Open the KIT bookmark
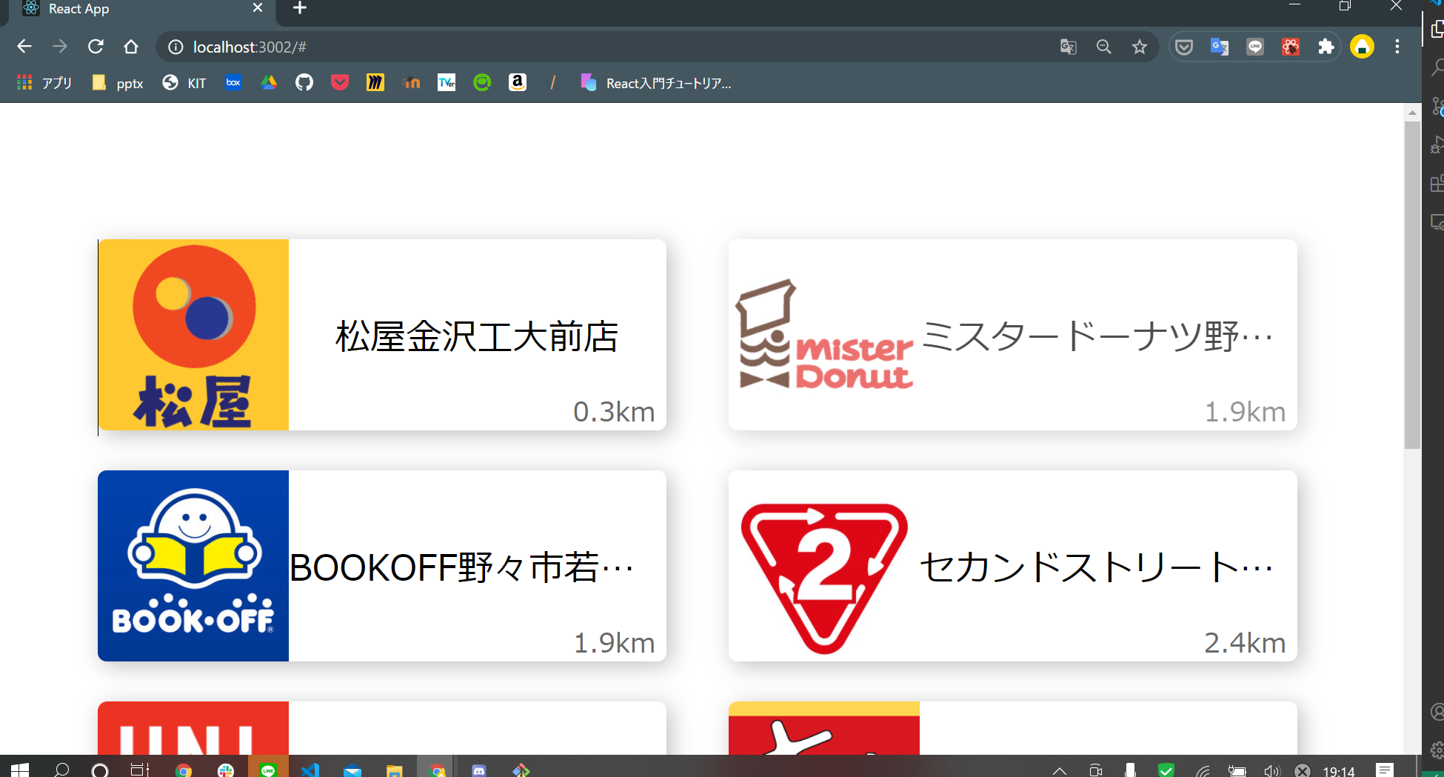The width and height of the screenshot is (1444, 777). 184,83
